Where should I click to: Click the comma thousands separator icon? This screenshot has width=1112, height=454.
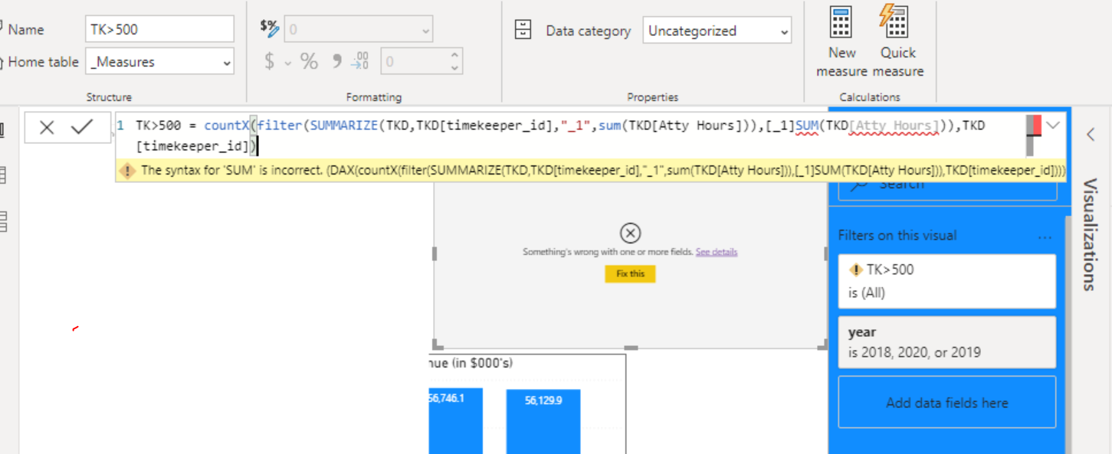(336, 62)
